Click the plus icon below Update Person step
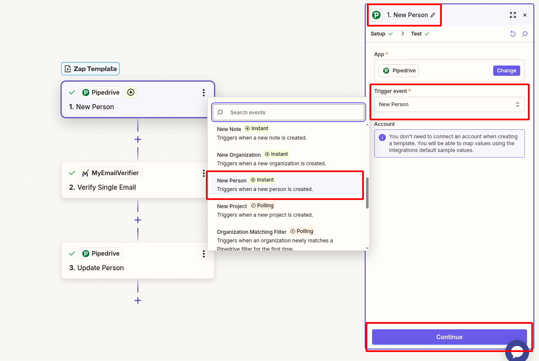 click(138, 300)
